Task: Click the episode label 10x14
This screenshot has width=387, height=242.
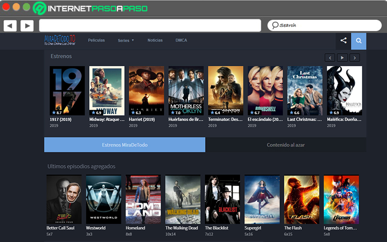Action: [171, 234]
